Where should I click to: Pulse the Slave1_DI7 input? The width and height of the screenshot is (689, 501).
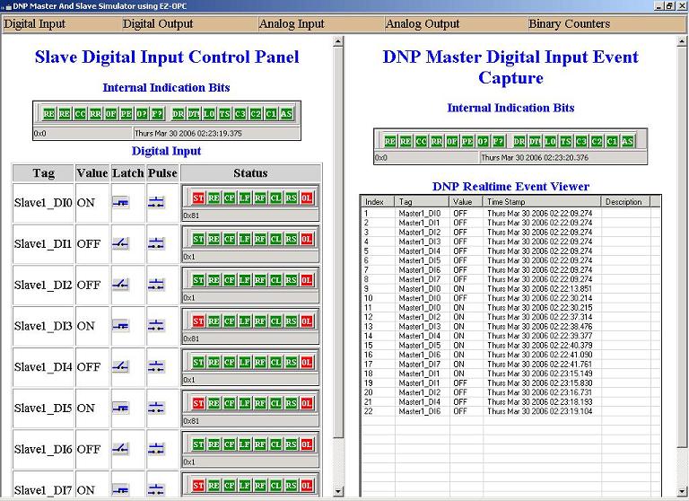[156, 489]
